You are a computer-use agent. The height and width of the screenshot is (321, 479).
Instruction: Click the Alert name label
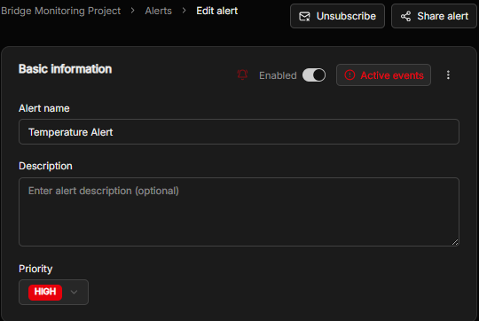tap(44, 108)
